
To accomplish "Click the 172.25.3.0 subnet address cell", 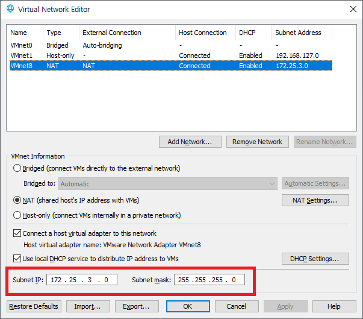I will pos(292,66).
